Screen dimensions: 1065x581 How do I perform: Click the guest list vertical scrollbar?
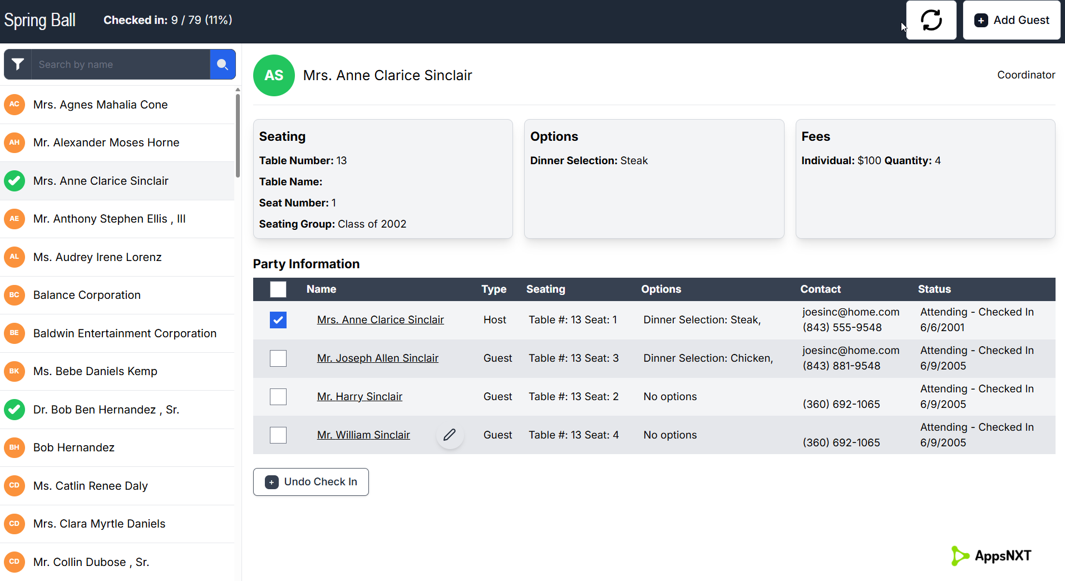click(x=238, y=135)
